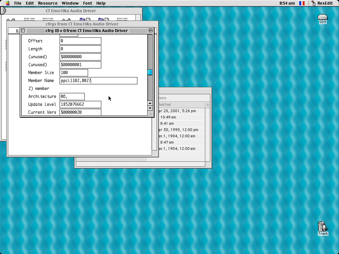Select the row modified at 8:41 am
Screen dimensions: 339x254
pyautogui.click(x=182, y=124)
